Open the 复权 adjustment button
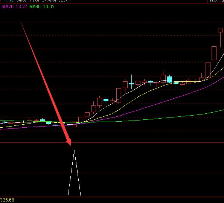Image resolution: width=224 pixels, height=203 pixels. tap(213, 1)
